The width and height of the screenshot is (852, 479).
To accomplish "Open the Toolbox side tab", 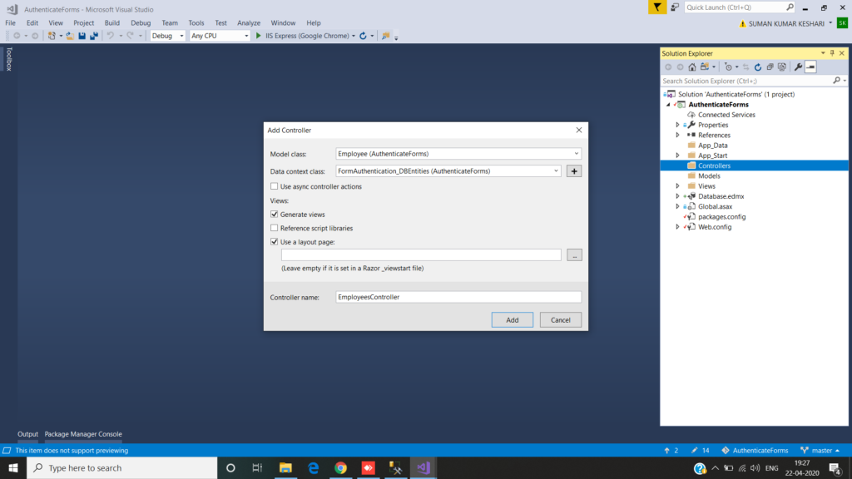I will tap(8, 59).
